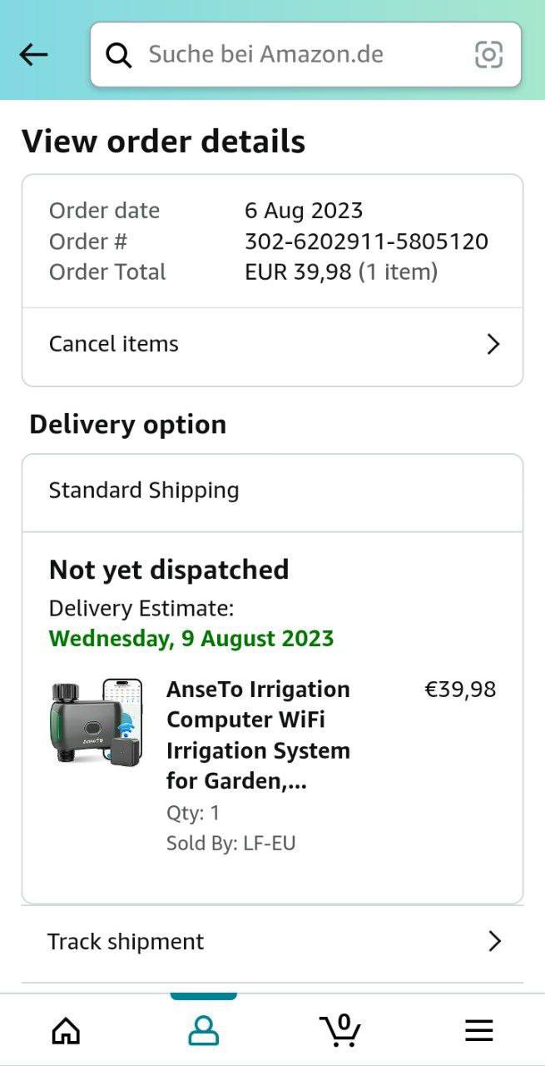Click the €39,98 item price

pos(460,690)
